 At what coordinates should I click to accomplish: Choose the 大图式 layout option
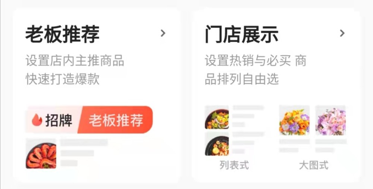tap(314, 165)
